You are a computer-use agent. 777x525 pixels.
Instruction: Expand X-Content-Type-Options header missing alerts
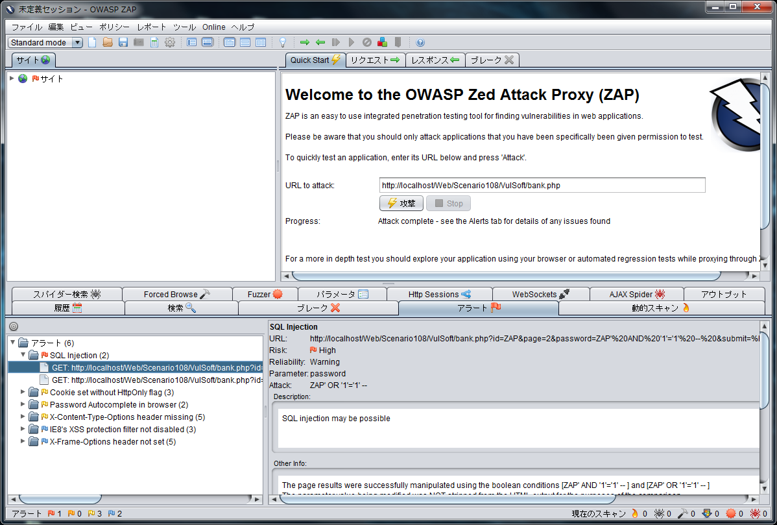[x=23, y=417]
